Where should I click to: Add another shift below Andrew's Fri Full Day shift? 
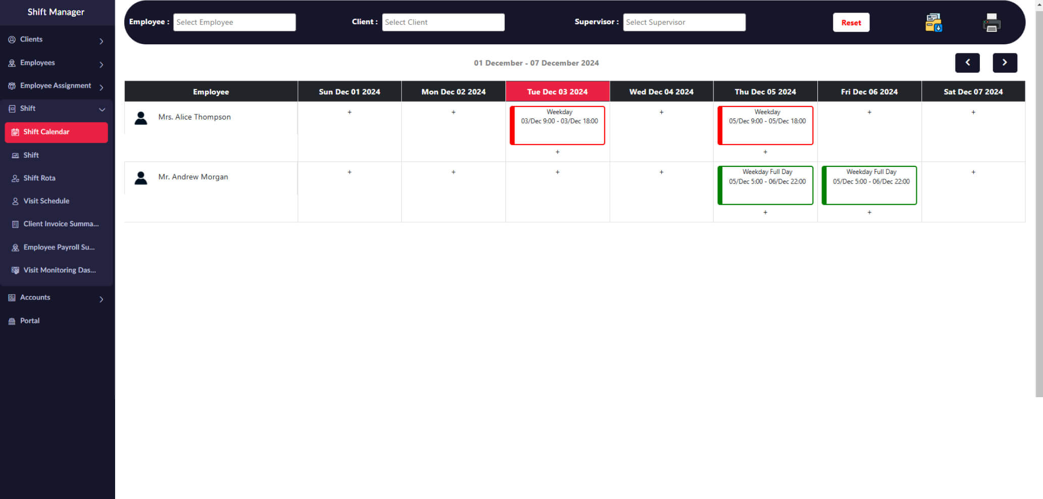click(869, 212)
